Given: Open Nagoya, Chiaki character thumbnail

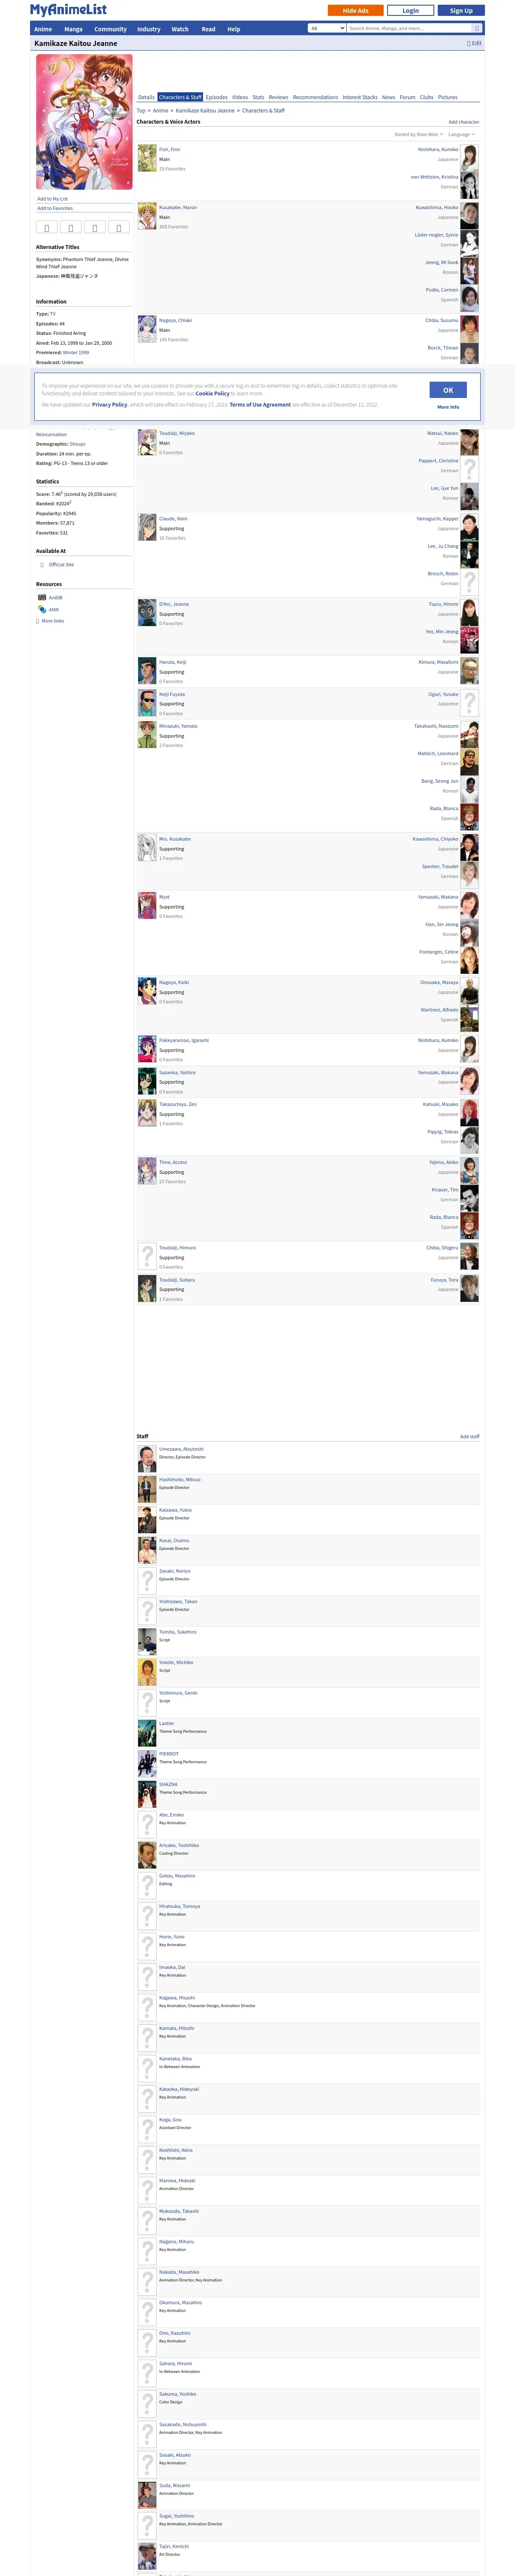Looking at the screenshot, I should pyautogui.click(x=147, y=328).
